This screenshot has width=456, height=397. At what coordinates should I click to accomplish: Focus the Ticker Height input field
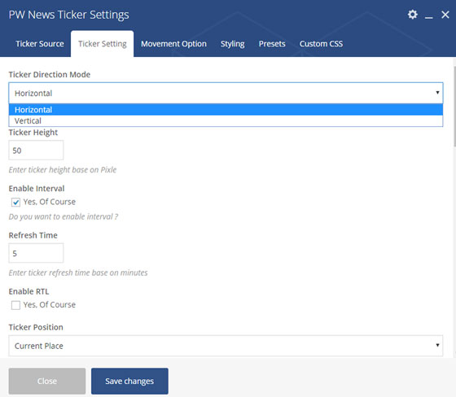coord(36,151)
